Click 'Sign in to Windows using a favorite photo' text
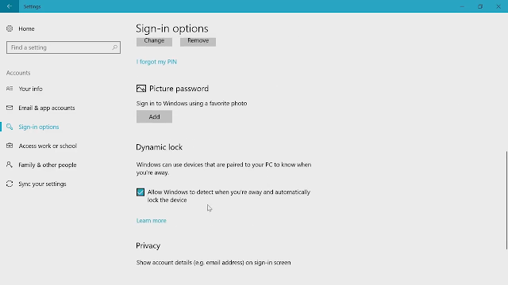 pos(191,104)
